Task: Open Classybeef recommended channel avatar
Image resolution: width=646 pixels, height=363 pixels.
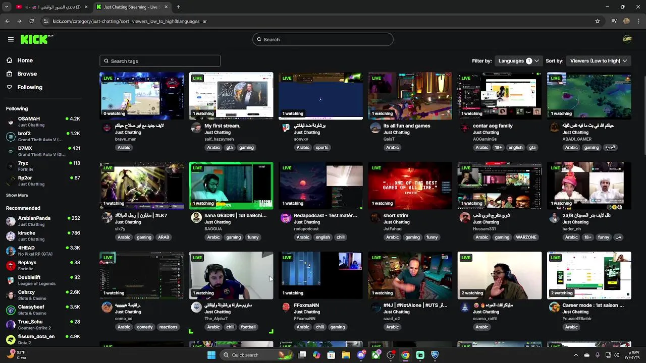Action: [11, 310]
